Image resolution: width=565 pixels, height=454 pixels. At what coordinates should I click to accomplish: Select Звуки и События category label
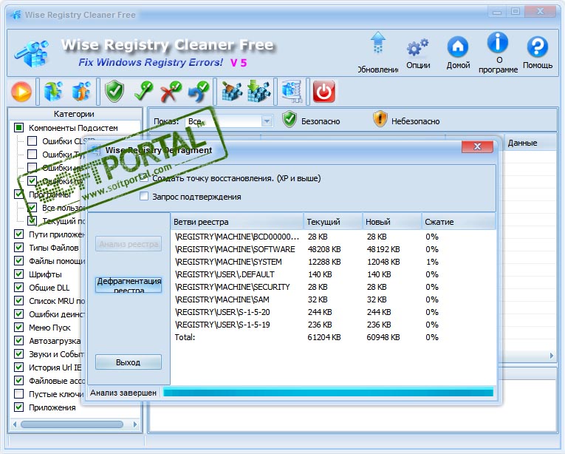[x=56, y=354]
